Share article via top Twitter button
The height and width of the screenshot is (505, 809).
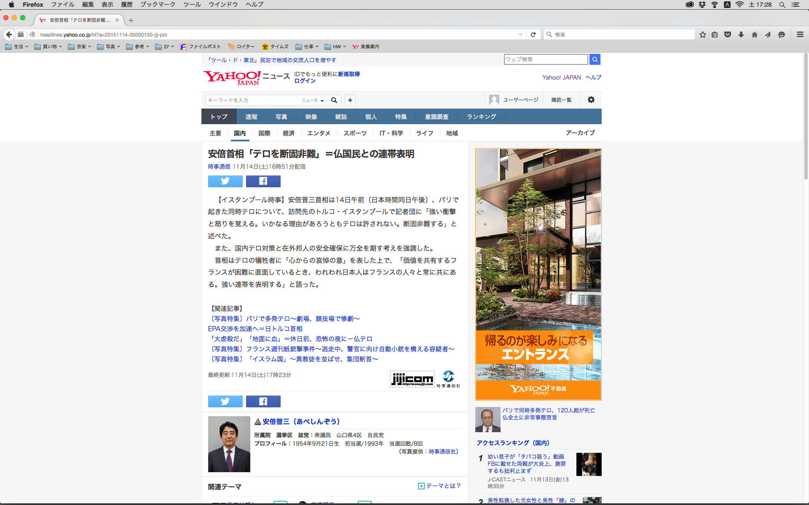pos(225,181)
